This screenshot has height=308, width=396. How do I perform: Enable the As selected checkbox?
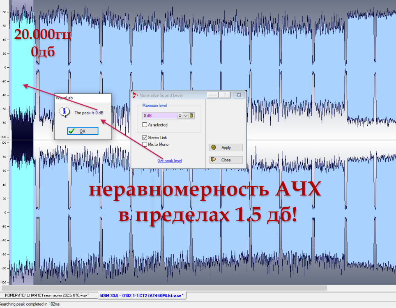coord(145,125)
